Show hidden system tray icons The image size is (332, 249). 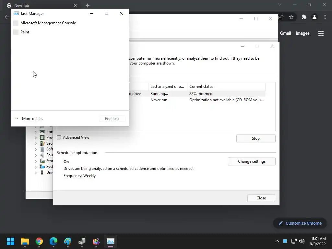(x=277, y=241)
